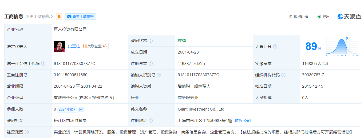View 关联企业 43 related companies
This screenshot has width=364, height=138.
coord(95,46)
